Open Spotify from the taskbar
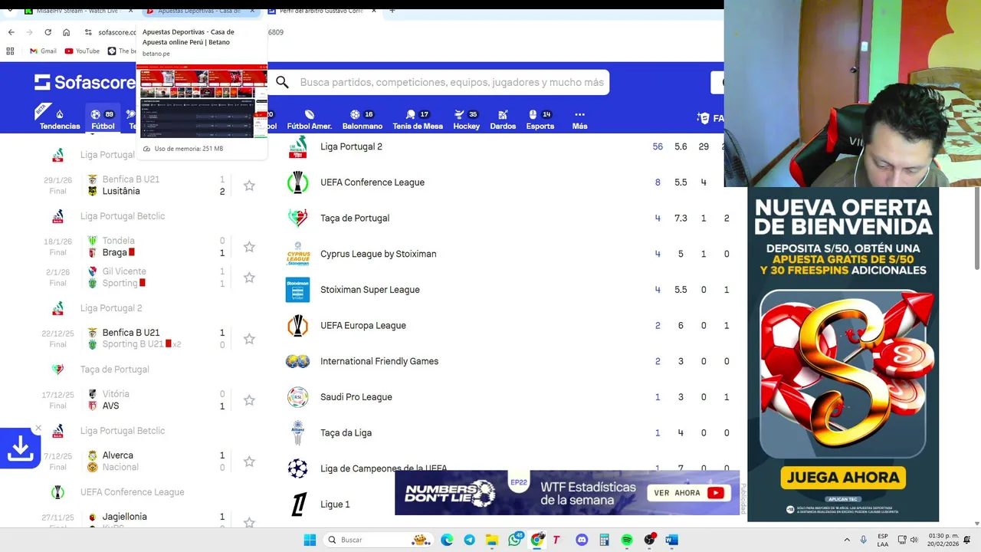The image size is (981, 552). pyautogui.click(x=627, y=540)
